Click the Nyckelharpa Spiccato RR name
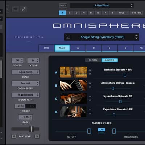 pyautogui.click(x=118, y=96)
